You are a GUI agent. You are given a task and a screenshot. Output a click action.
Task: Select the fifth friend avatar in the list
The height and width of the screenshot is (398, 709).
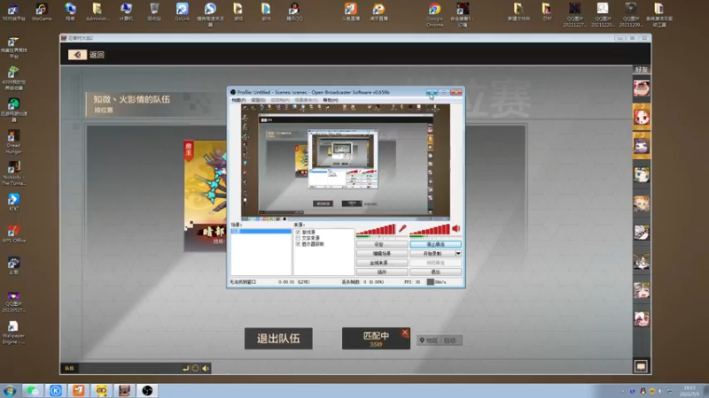pyautogui.click(x=641, y=204)
